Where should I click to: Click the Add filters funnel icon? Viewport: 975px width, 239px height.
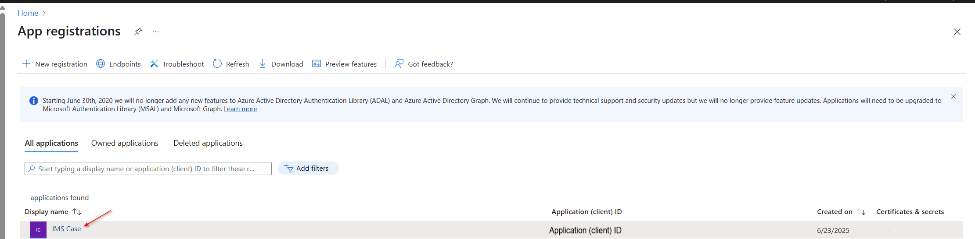288,168
